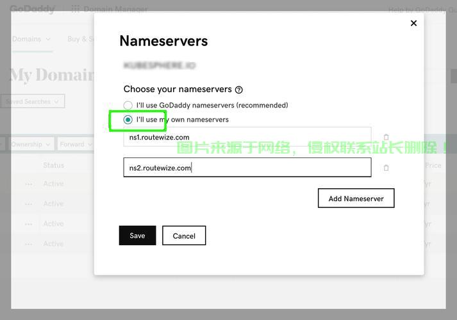The height and width of the screenshot is (320, 457).
Task: Select I'll use my own nameservers radio
Action: (128, 120)
